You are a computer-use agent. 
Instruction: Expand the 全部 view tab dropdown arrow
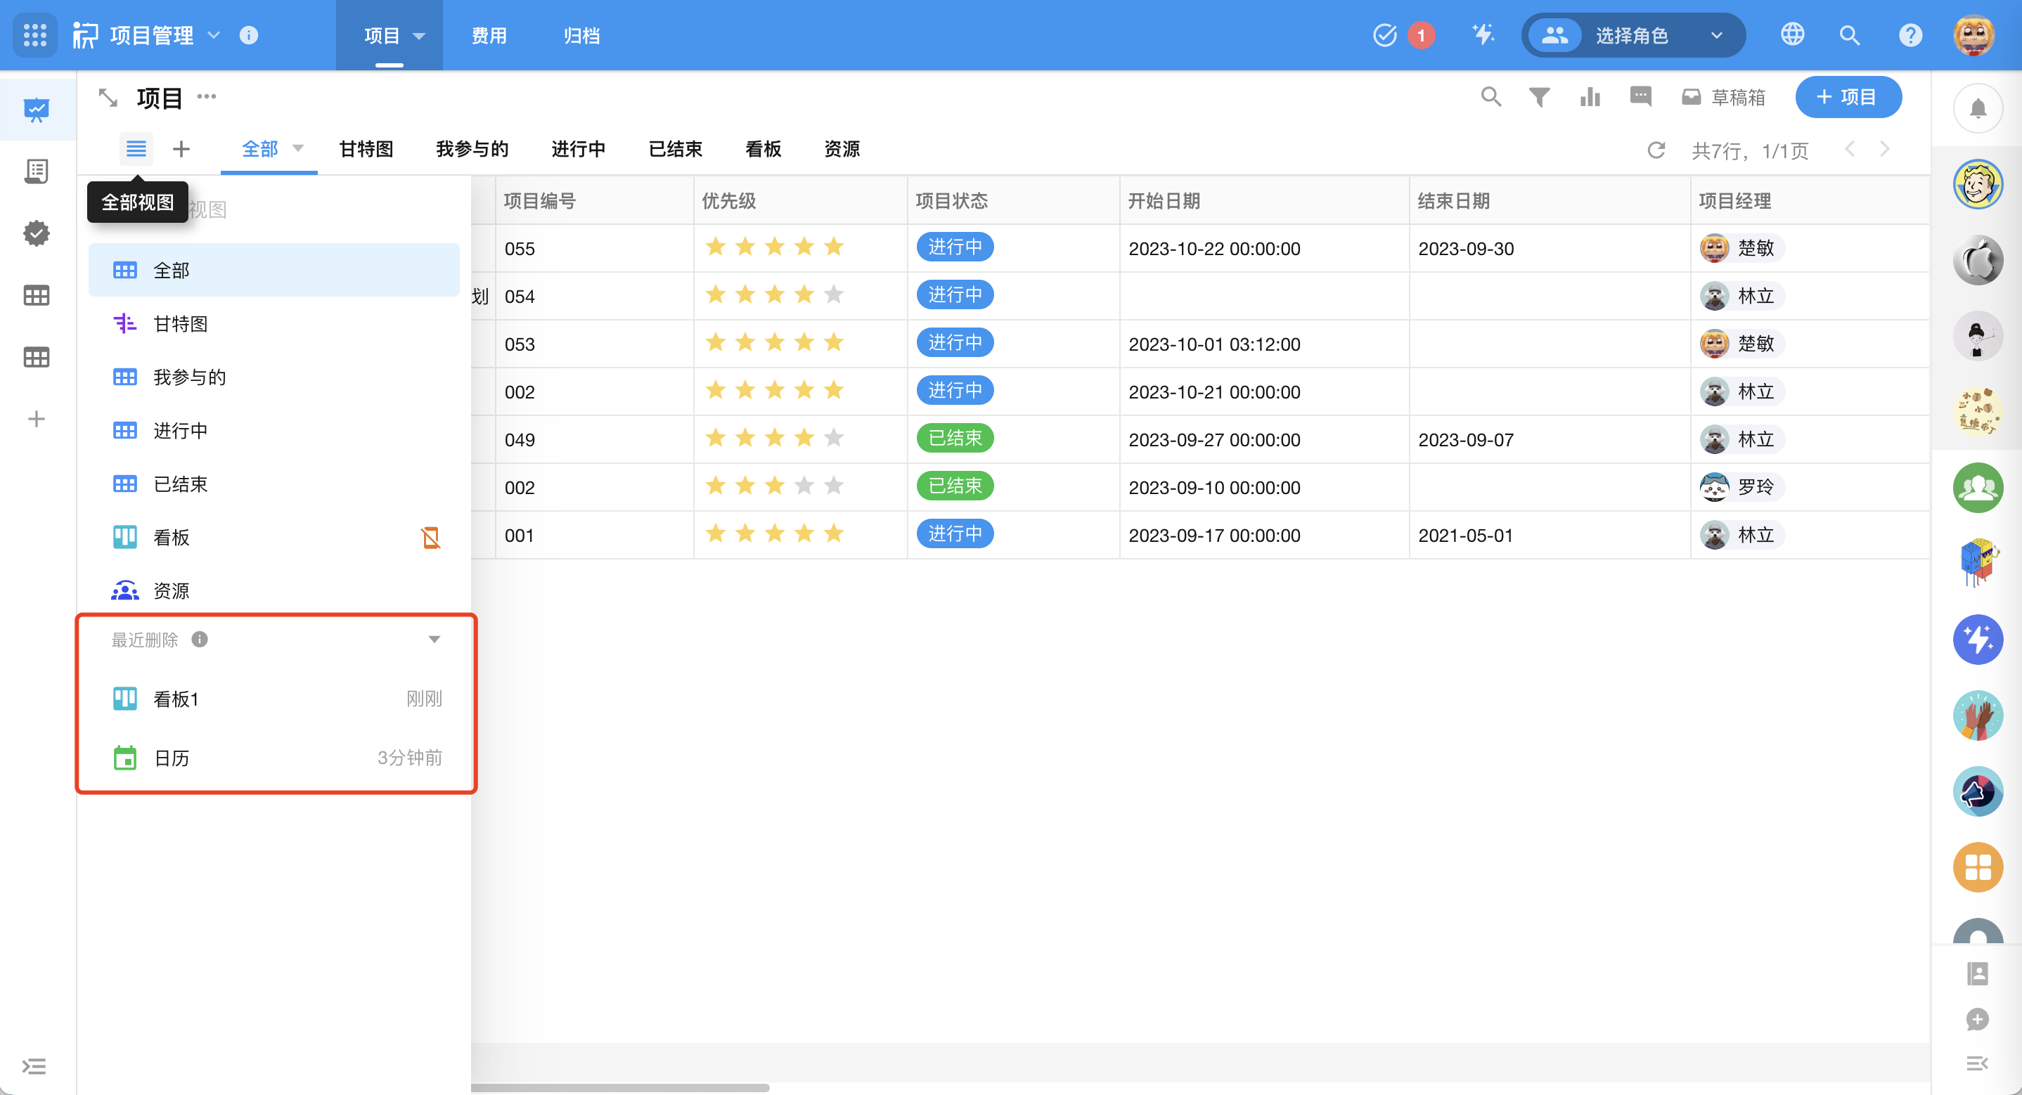pyautogui.click(x=298, y=148)
